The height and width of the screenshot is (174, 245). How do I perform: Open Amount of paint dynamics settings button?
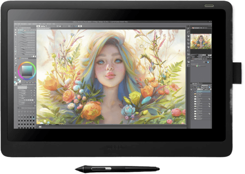(34, 93)
